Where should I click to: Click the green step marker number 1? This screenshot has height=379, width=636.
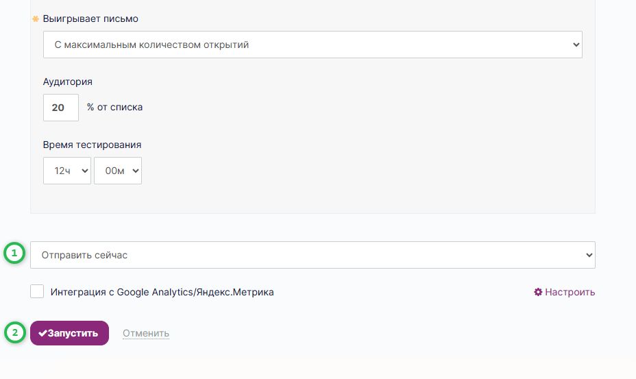click(x=14, y=254)
